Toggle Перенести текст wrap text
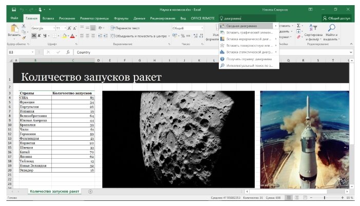360x206 pixels. [x=125, y=28]
